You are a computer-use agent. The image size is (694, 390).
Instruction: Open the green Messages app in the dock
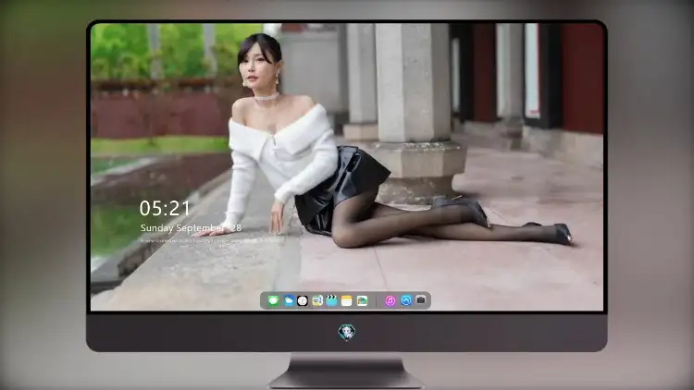tap(273, 300)
